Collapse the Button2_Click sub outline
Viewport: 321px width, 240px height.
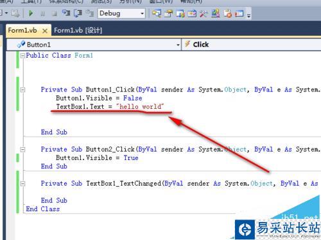pos(22,150)
